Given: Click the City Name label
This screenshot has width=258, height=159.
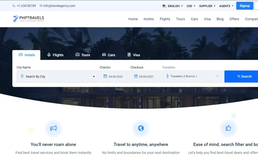Looking at the screenshot, I should coord(24,67).
